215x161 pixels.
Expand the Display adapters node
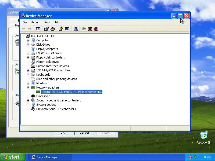click(x=28, y=49)
